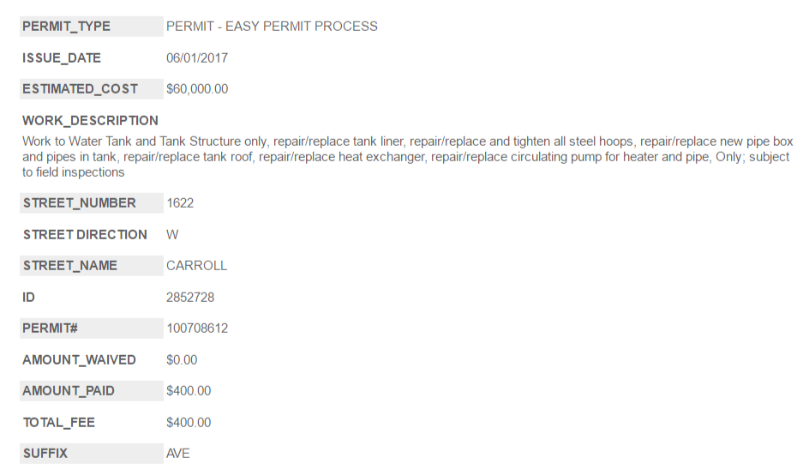Select street number value 1622
Viewport: 797px width, 470px height.
coord(180,203)
